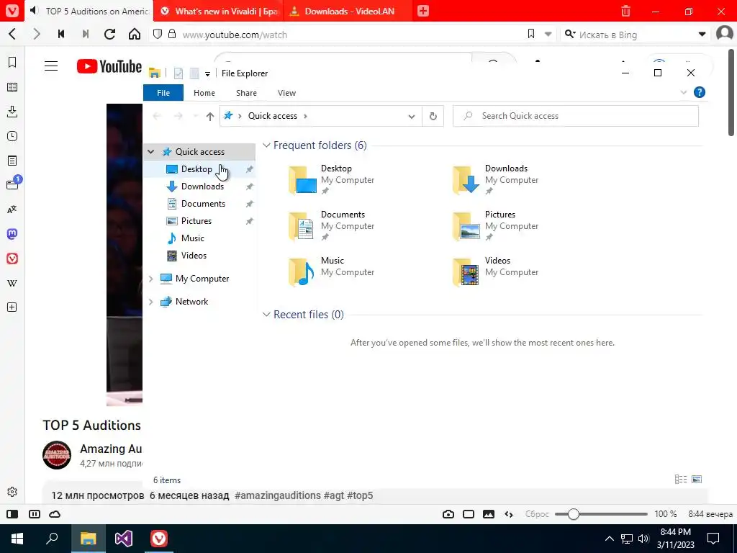
Task: Collapse Recent files section
Action: pos(266,314)
